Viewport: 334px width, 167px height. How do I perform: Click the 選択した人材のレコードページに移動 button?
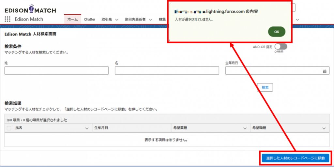295,158
